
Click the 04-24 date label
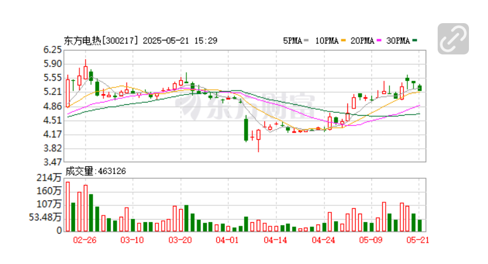[x=323, y=240]
